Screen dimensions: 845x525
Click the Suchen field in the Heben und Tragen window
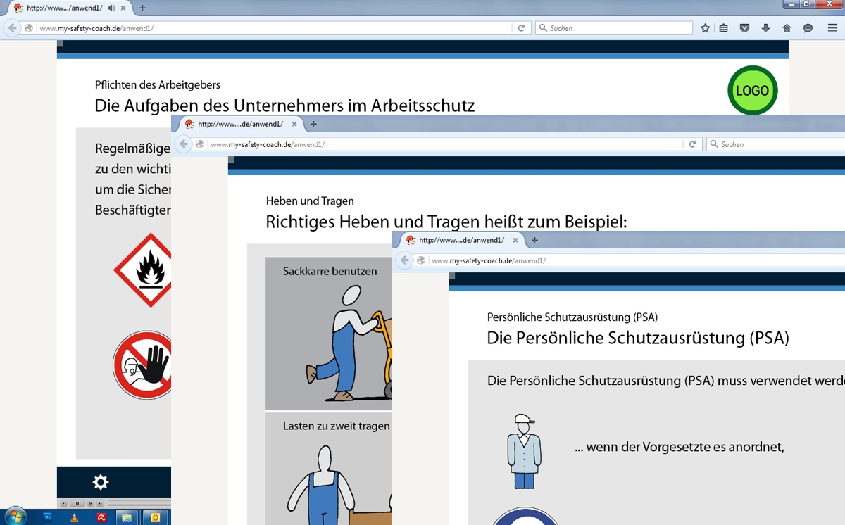776,144
